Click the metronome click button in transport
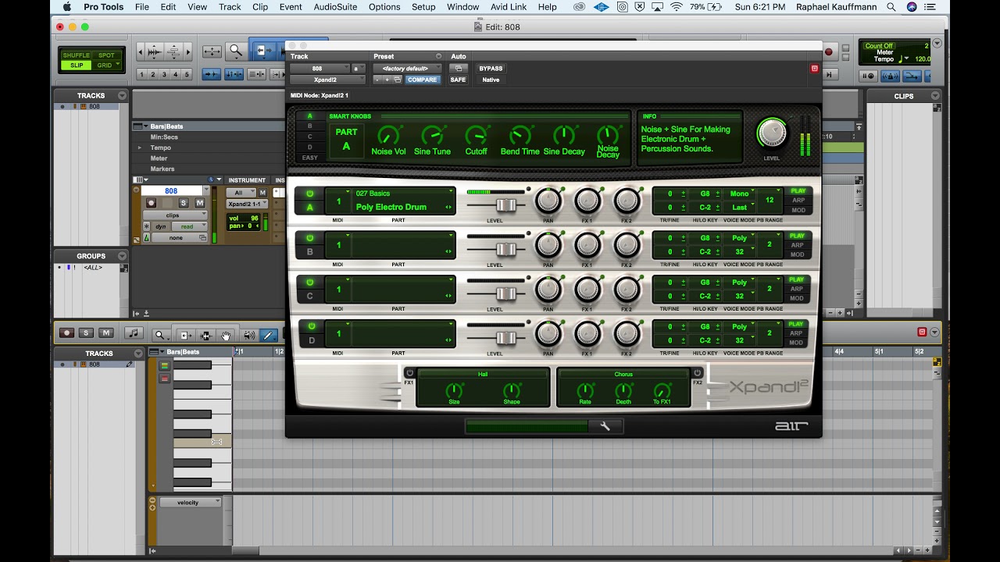The width and height of the screenshot is (1000, 562). (890, 76)
